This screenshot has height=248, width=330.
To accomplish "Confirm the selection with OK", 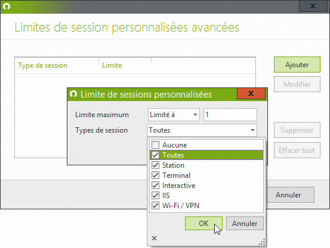I will 203,224.
